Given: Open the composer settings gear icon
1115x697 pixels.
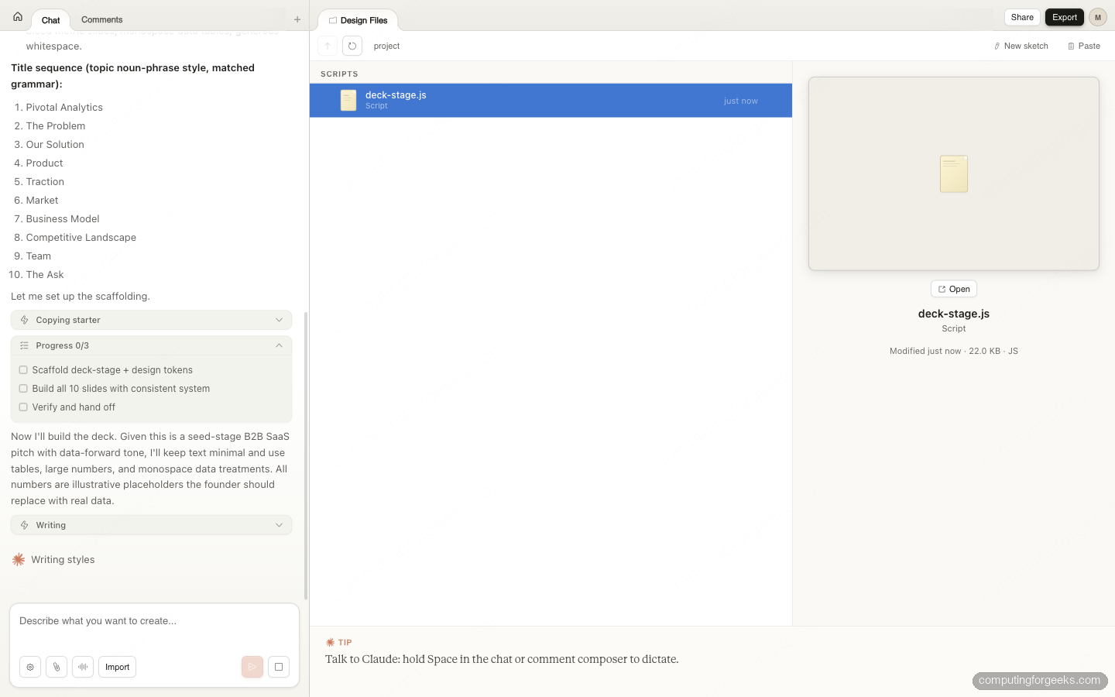Looking at the screenshot, I should coord(29,667).
